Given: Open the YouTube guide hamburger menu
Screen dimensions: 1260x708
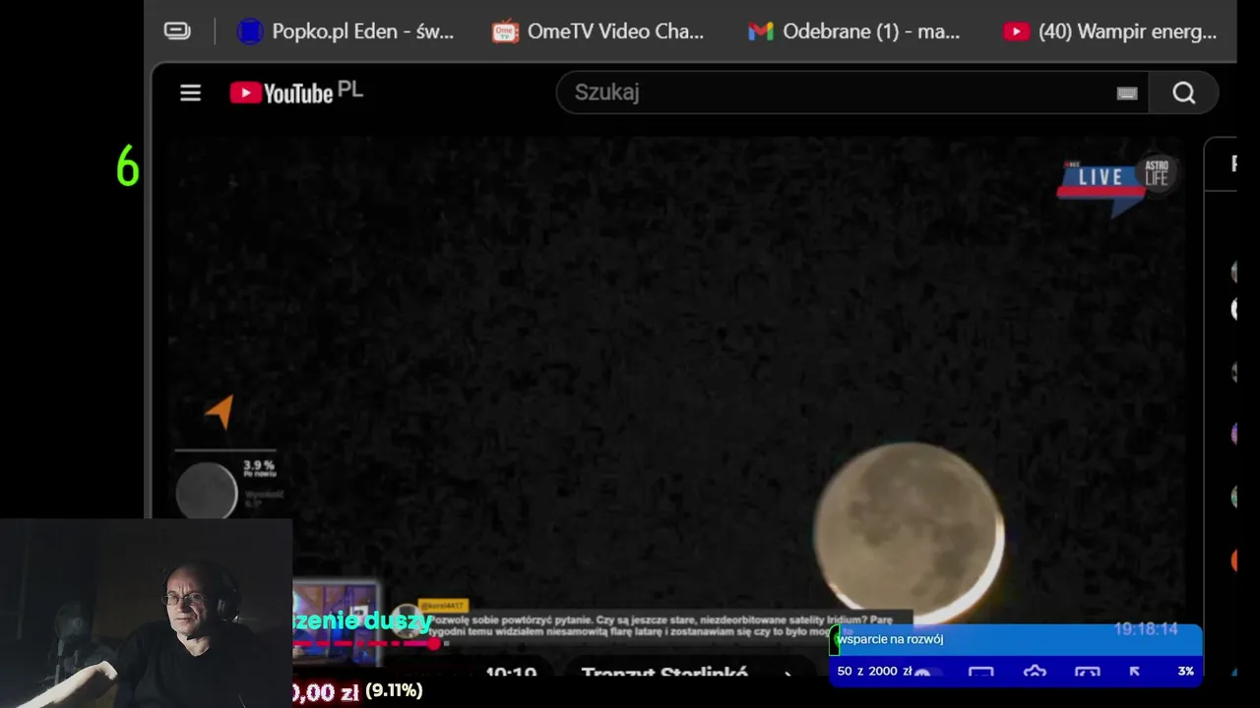Looking at the screenshot, I should [x=190, y=92].
